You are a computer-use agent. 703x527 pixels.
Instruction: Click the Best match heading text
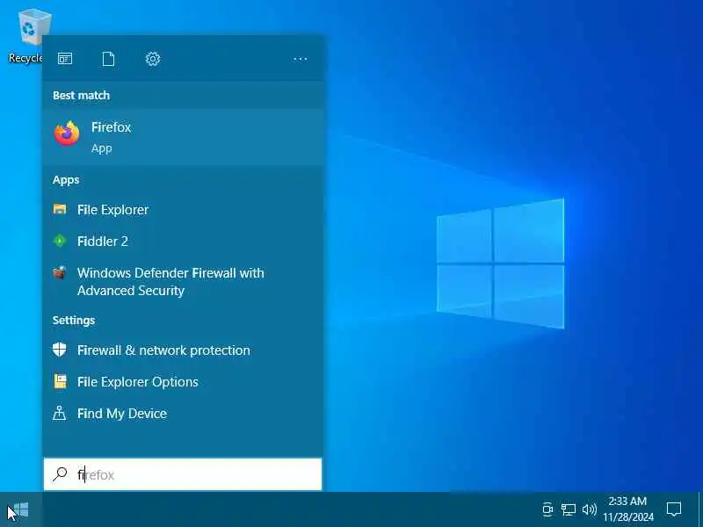click(81, 96)
